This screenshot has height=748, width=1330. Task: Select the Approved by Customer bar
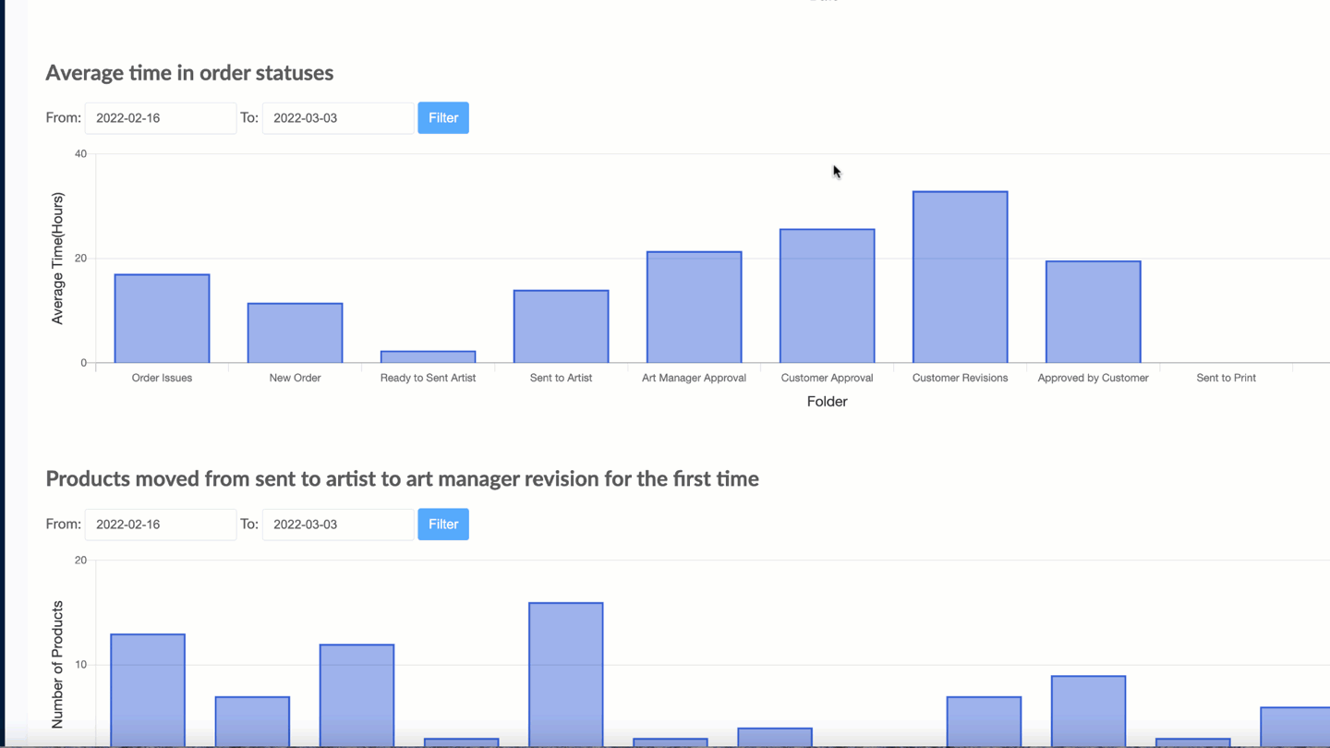1093,312
